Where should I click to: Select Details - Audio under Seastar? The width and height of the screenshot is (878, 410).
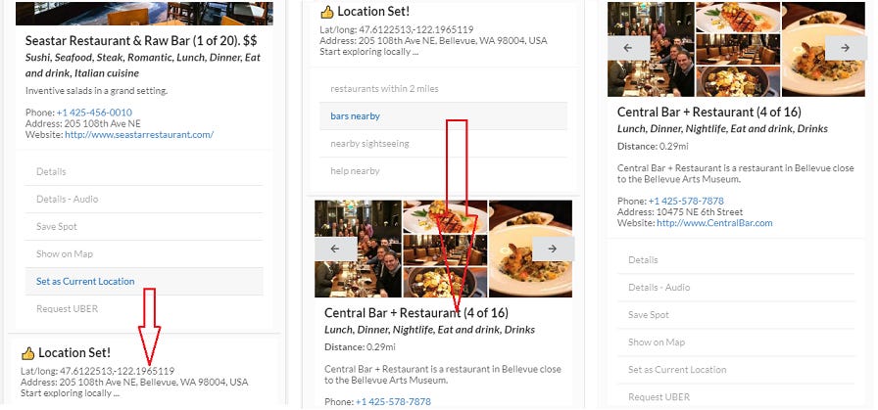pos(144,199)
